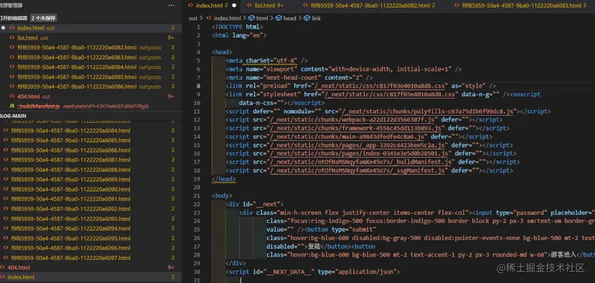Select 6095.html in BLOG-MAIN tree
Viewport: 595px width, 283px height.
tap(91, 238)
